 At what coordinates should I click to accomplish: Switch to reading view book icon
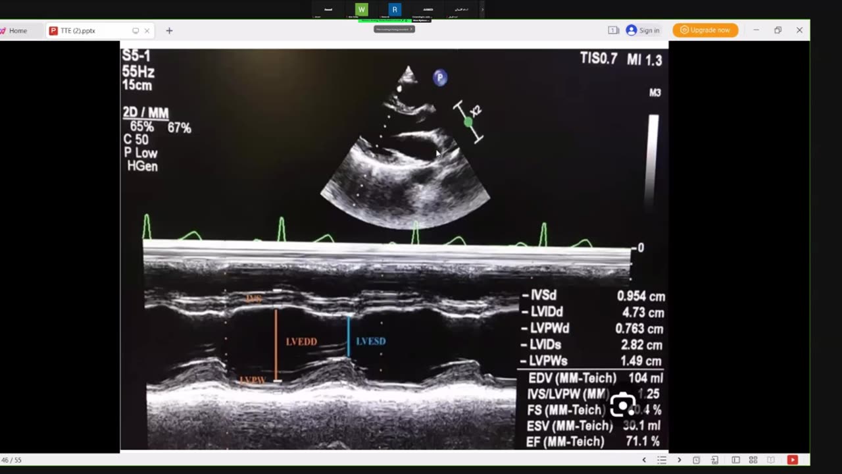(x=771, y=460)
